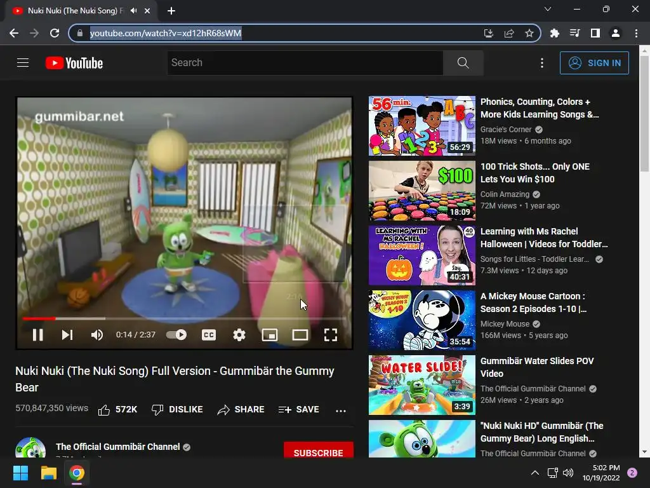Open Chrome profile avatar menu
650x488 pixels.
click(616, 33)
